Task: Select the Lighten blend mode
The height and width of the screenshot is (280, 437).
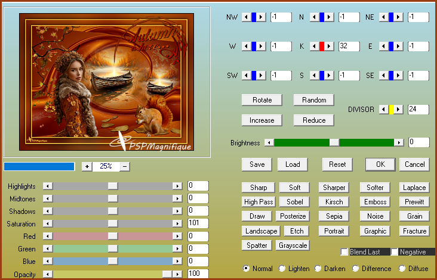Action: click(282, 268)
